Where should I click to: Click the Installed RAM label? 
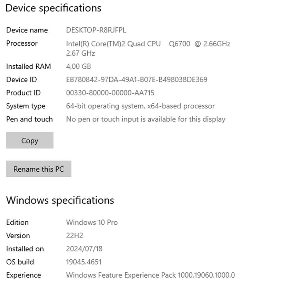28,66
